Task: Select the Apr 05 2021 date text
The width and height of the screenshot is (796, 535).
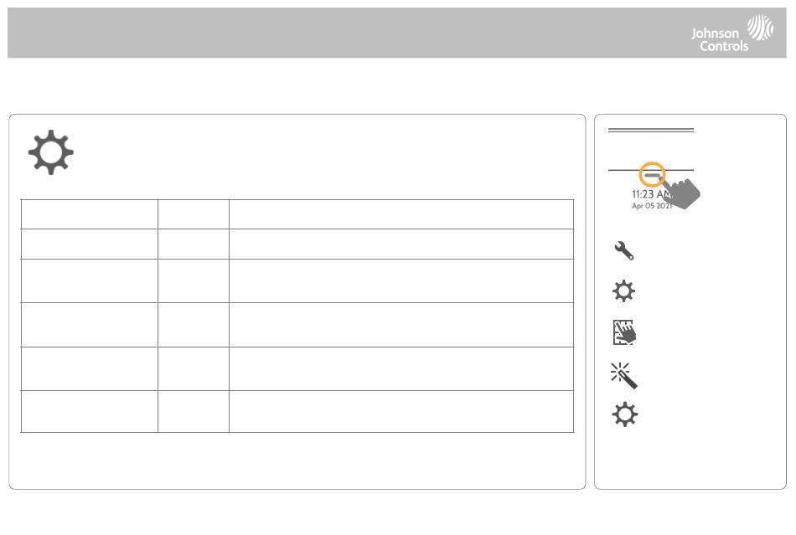Action: [652, 206]
